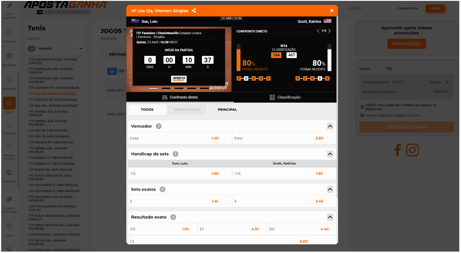The width and height of the screenshot is (461, 253).
Task: Open Basquete sports section
Action: 9,59
